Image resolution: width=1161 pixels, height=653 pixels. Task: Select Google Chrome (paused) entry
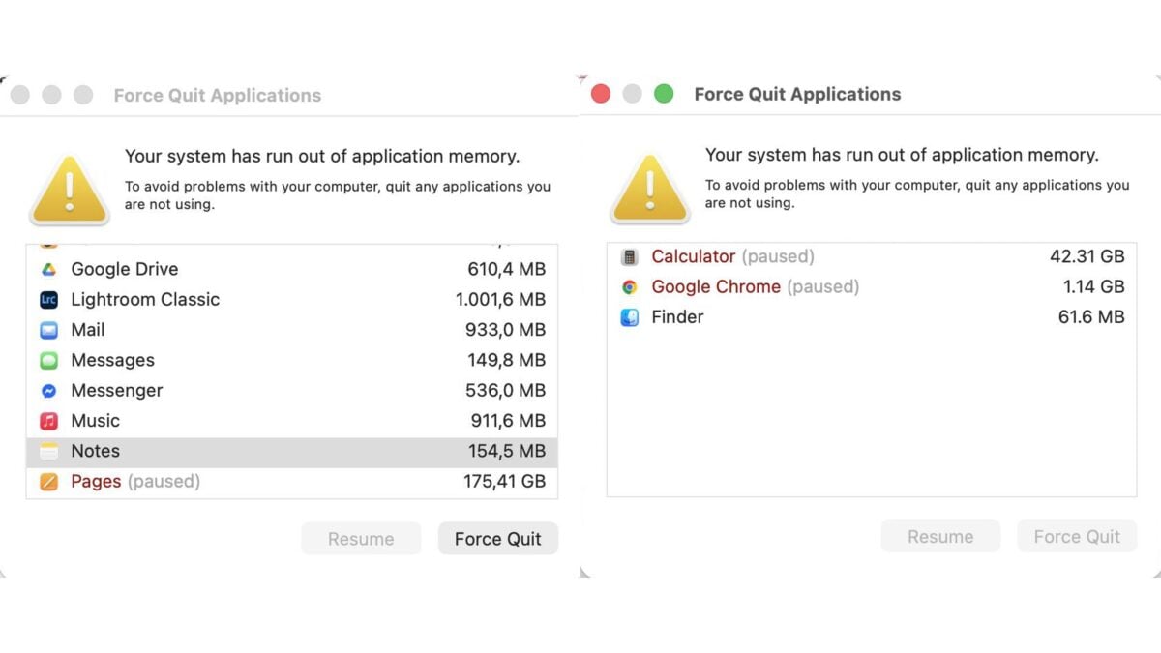(871, 287)
